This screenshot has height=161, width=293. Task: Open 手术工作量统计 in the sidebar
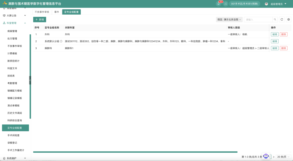(16, 150)
